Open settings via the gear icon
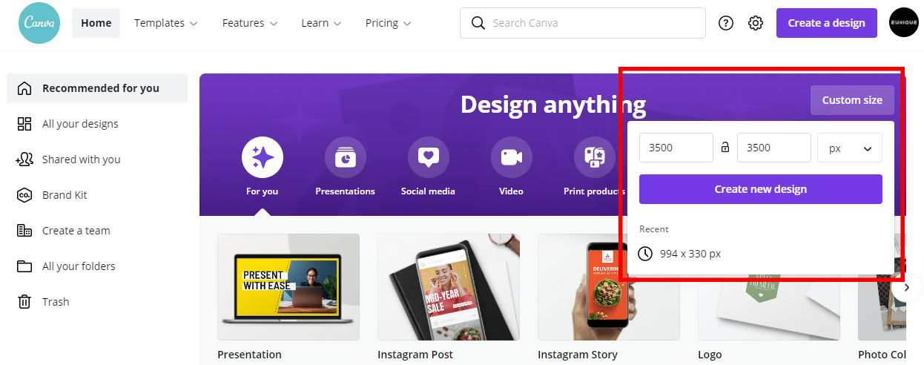The width and height of the screenshot is (924, 365). 756,23
